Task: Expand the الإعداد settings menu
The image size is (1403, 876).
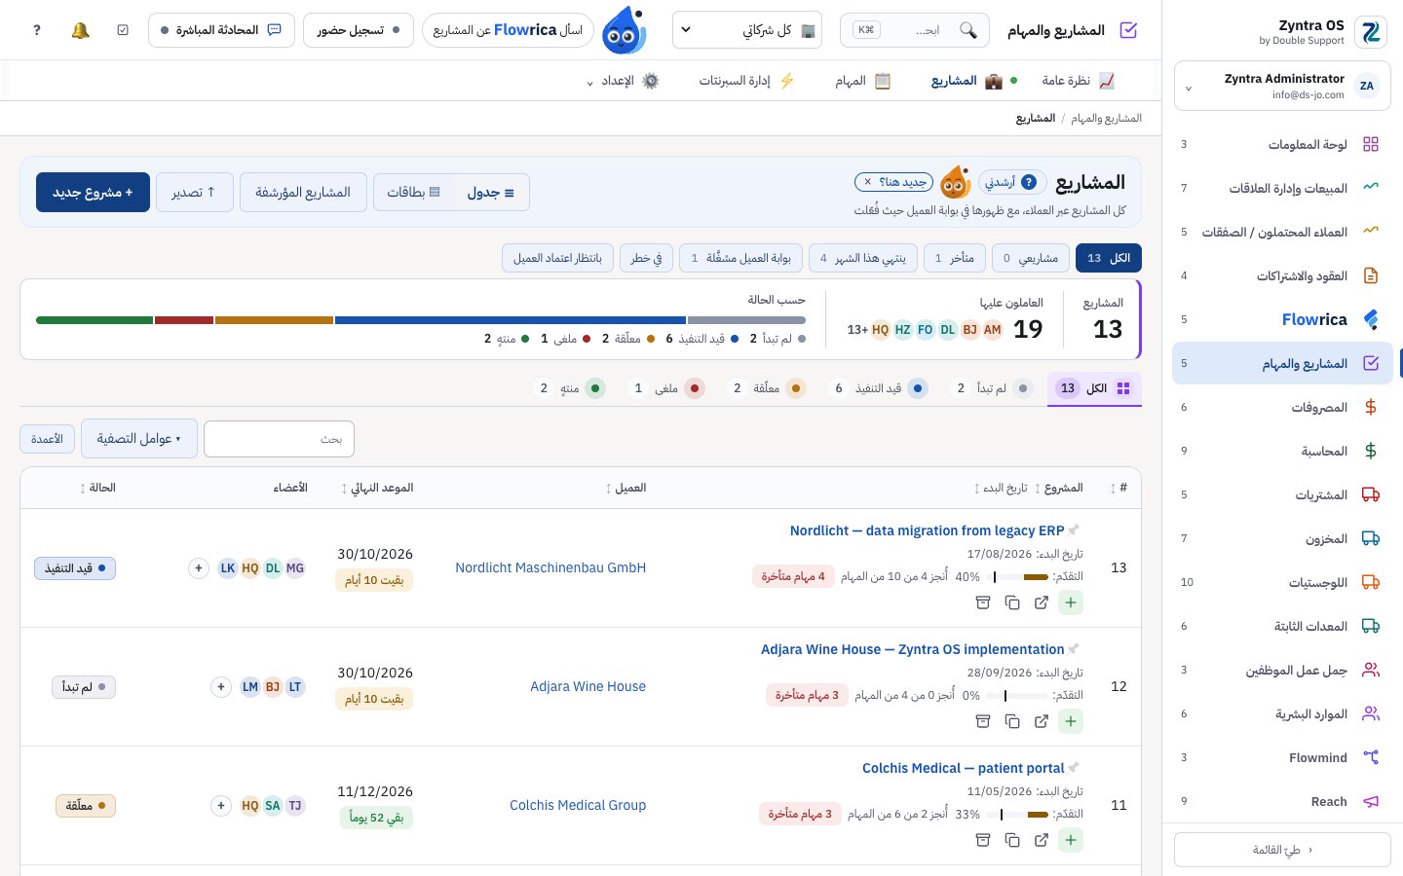Action: coord(624,81)
